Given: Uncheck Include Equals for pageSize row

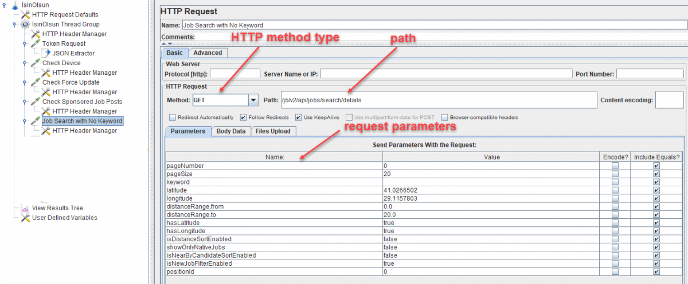Looking at the screenshot, I should click(x=656, y=174).
